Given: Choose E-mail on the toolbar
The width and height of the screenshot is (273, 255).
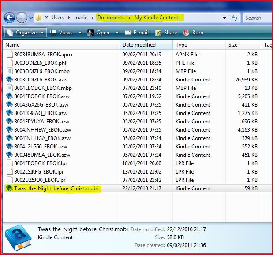Looking at the screenshot, I should 137,33.
